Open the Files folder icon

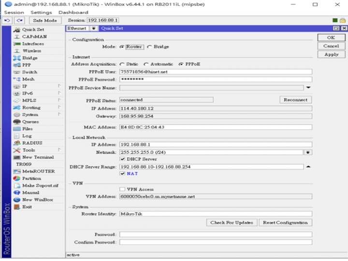tap(16, 129)
